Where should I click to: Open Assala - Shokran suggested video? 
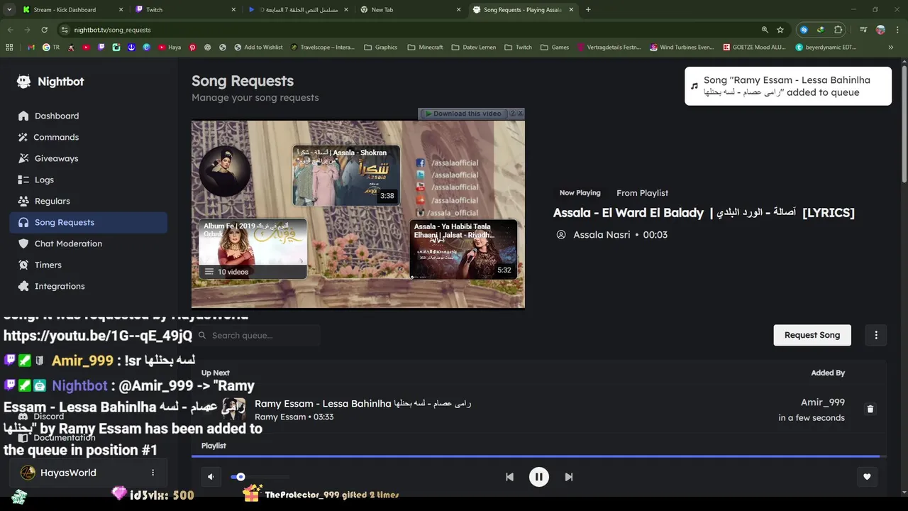[x=346, y=175]
